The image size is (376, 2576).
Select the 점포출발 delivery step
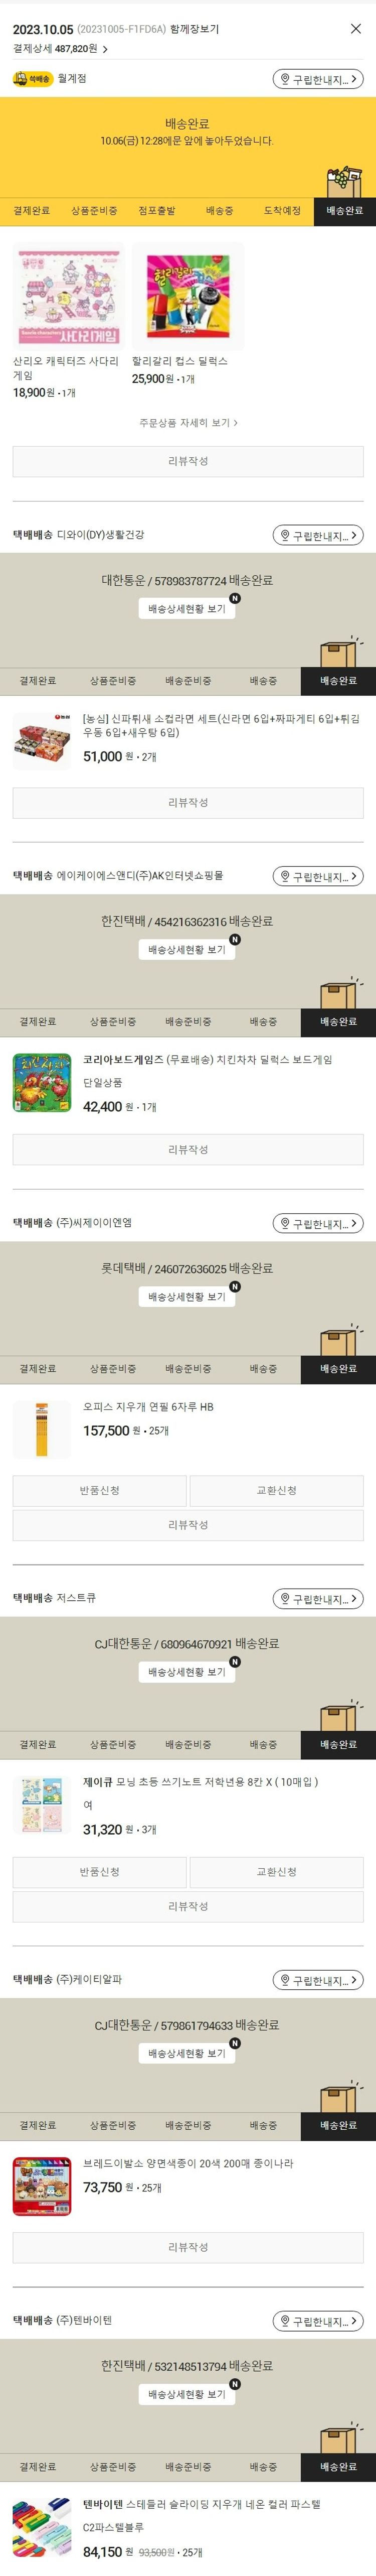tap(156, 211)
